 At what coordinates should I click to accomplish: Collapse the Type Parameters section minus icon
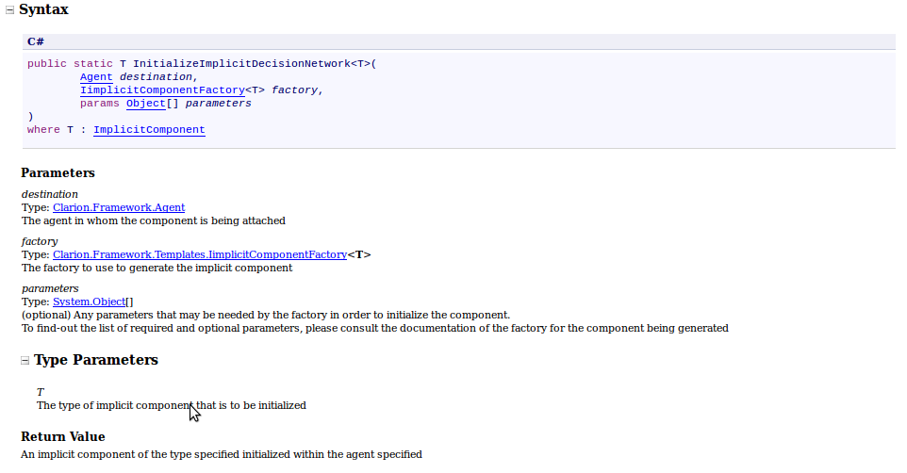pyautogui.click(x=25, y=361)
